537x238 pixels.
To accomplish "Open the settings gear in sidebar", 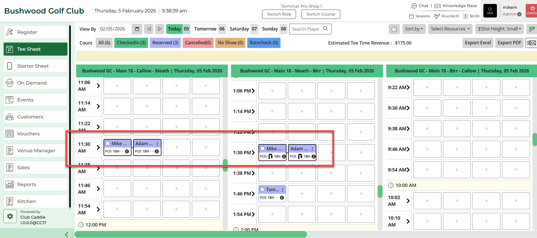I will pos(10,216).
